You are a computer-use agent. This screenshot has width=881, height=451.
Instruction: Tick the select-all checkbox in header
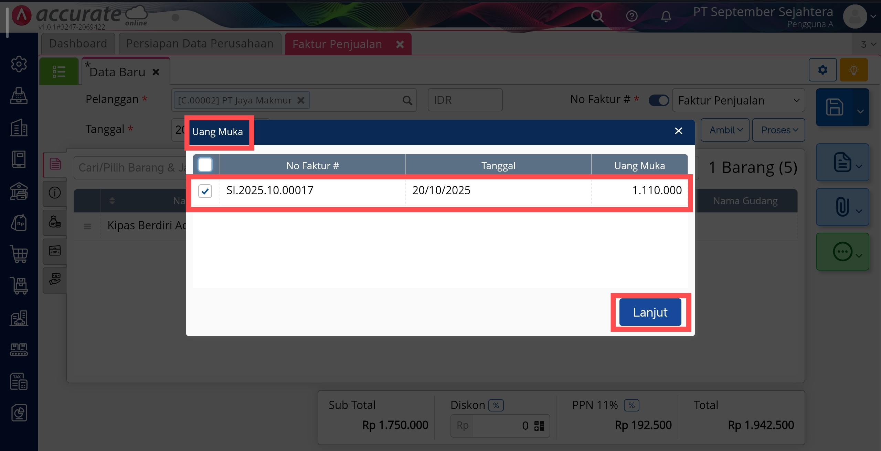(205, 165)
